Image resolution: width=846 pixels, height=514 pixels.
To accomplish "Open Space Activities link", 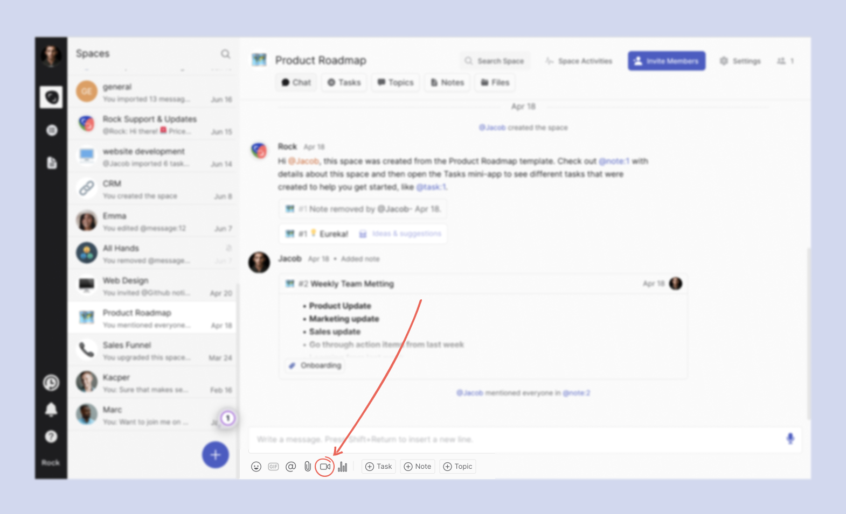I will [x=579, y=61].
